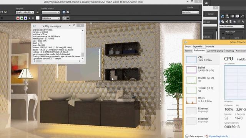Toggle the green channel button
The width and height of the screenshot is (246, 138).
pos(22,18)
